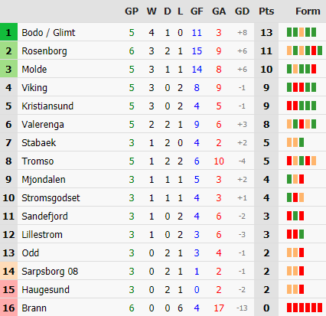This screenshot has width=326, height=316.
Task: Click the GD column header
Action: (242, 11)
